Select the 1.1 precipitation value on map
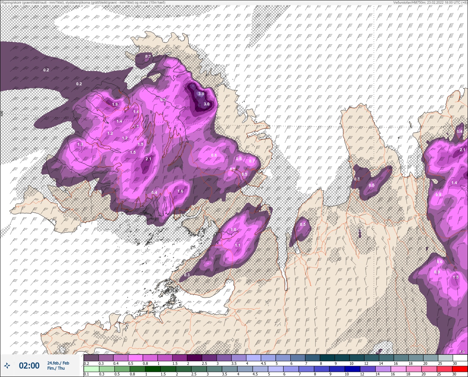This screenshot has height=377, width=468. point(238,245)
